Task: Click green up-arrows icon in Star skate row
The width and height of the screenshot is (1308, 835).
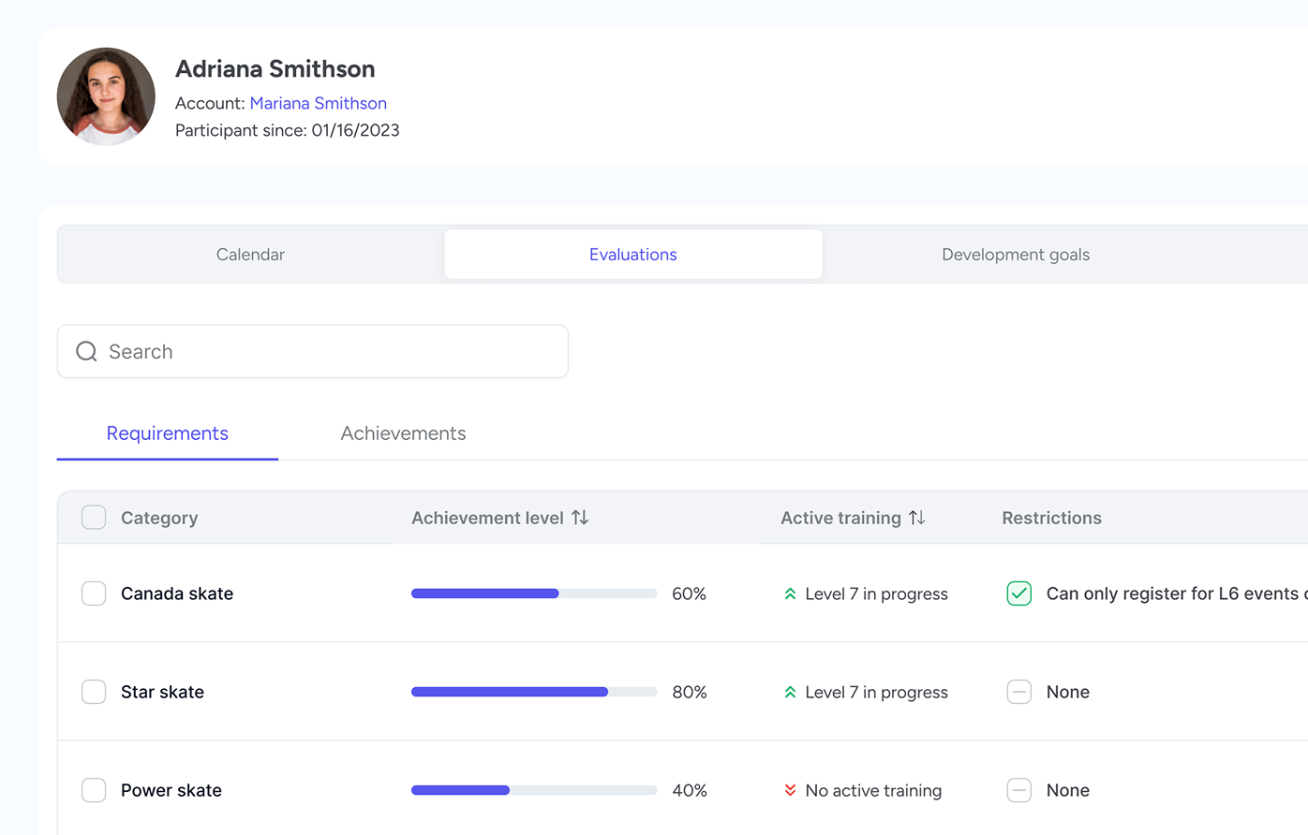Action: 790,692
